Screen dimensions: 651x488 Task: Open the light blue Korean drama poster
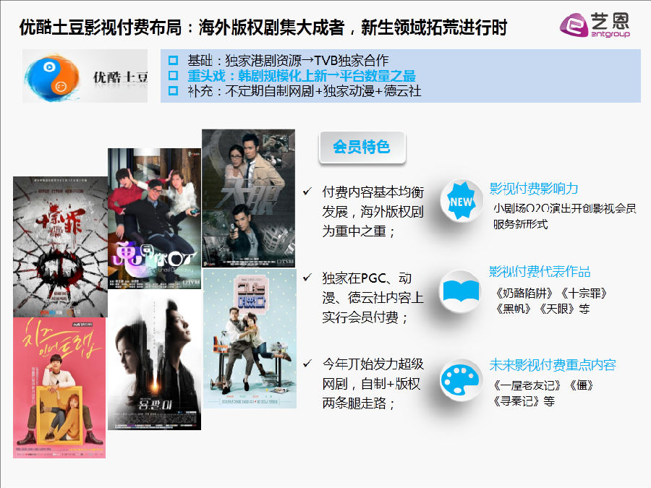pyautogui.click(x=250, y=338)
